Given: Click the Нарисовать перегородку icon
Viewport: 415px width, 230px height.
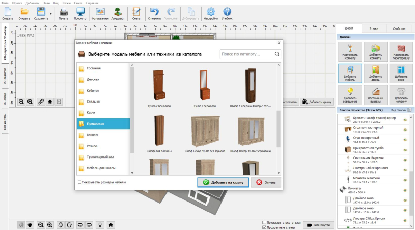Looking at the screenshot, I should pyautogui.click(x=401, y=52).
